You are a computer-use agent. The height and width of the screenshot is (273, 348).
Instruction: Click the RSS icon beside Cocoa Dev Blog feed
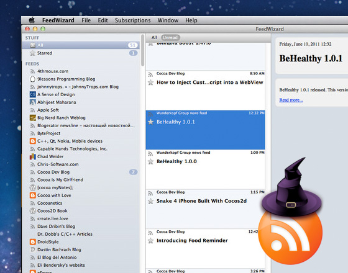[x=32, y=172]
